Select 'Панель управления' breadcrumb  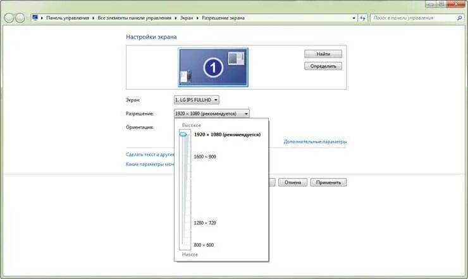coord(68,18)
